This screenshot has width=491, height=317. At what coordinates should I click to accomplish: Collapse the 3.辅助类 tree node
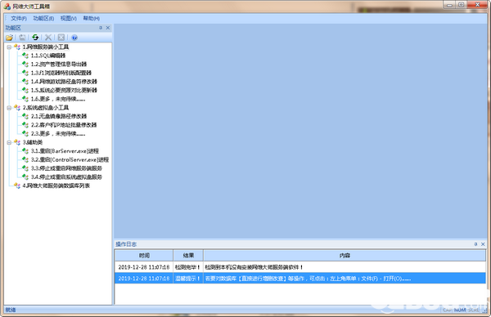9,142
